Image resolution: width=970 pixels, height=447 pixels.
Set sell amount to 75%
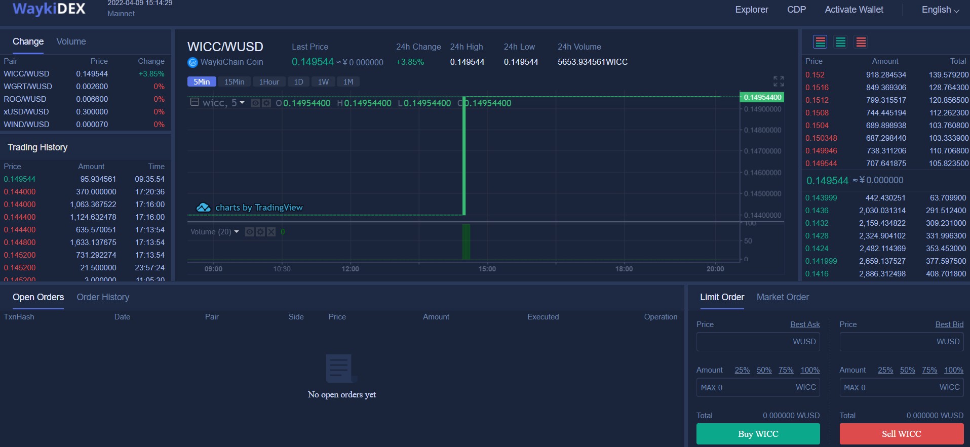929,370
